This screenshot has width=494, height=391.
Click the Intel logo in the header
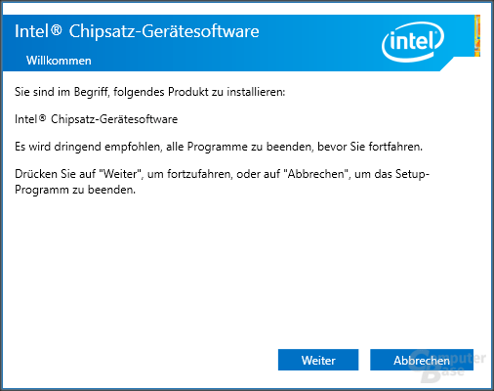(413, 42)
